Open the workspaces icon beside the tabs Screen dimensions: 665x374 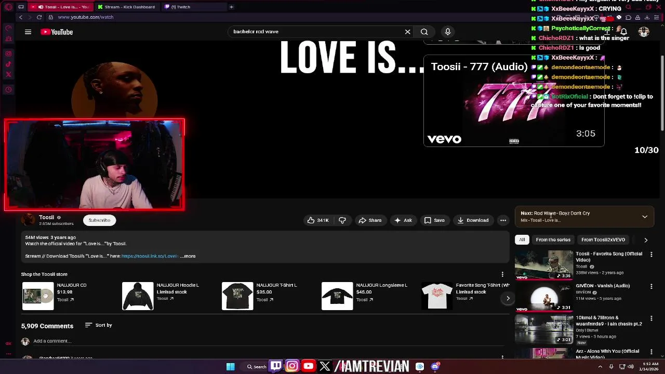pyautogui.click(x=21, y=7)
